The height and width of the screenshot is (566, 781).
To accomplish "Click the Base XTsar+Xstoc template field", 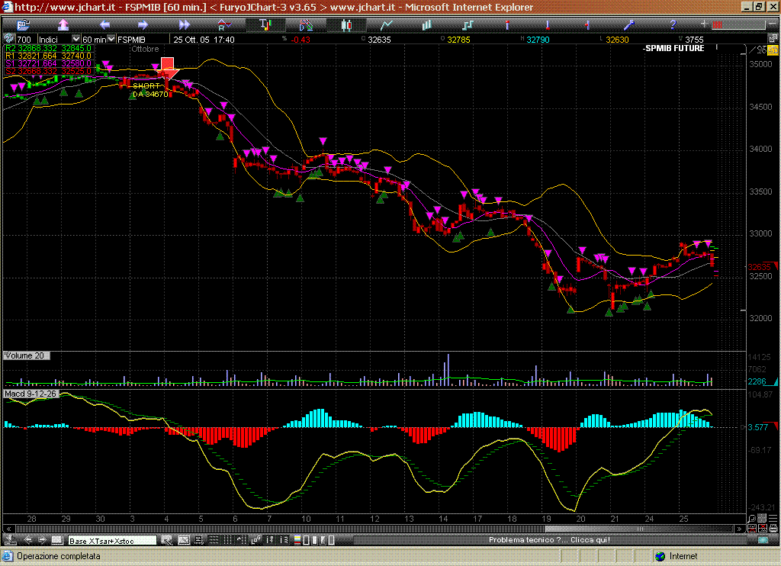I will (x=112, y=540).
